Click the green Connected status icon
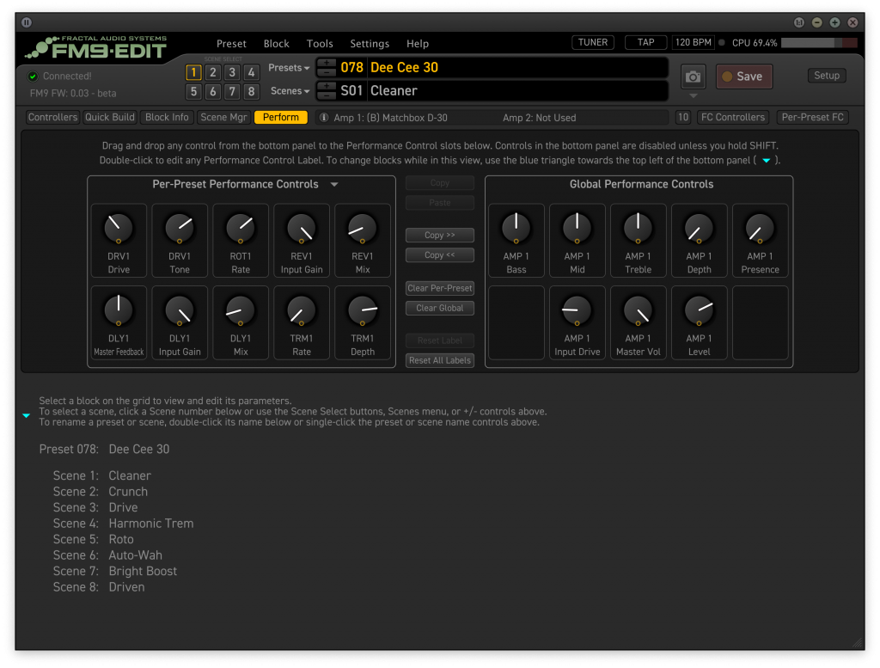Image resolution: width=880 pixels, height=668 pixels. [x=34, y=77]
